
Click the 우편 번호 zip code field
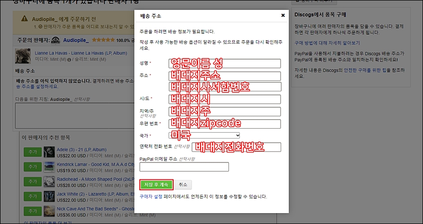[x=225, y=124]
